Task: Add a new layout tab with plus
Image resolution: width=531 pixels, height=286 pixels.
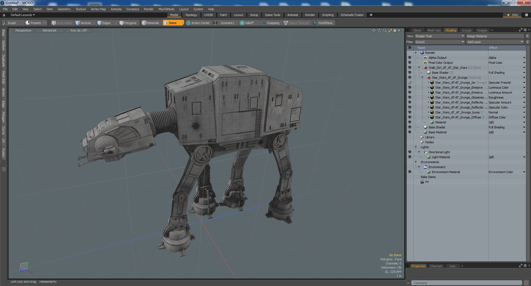Action: tap(371, 15)
